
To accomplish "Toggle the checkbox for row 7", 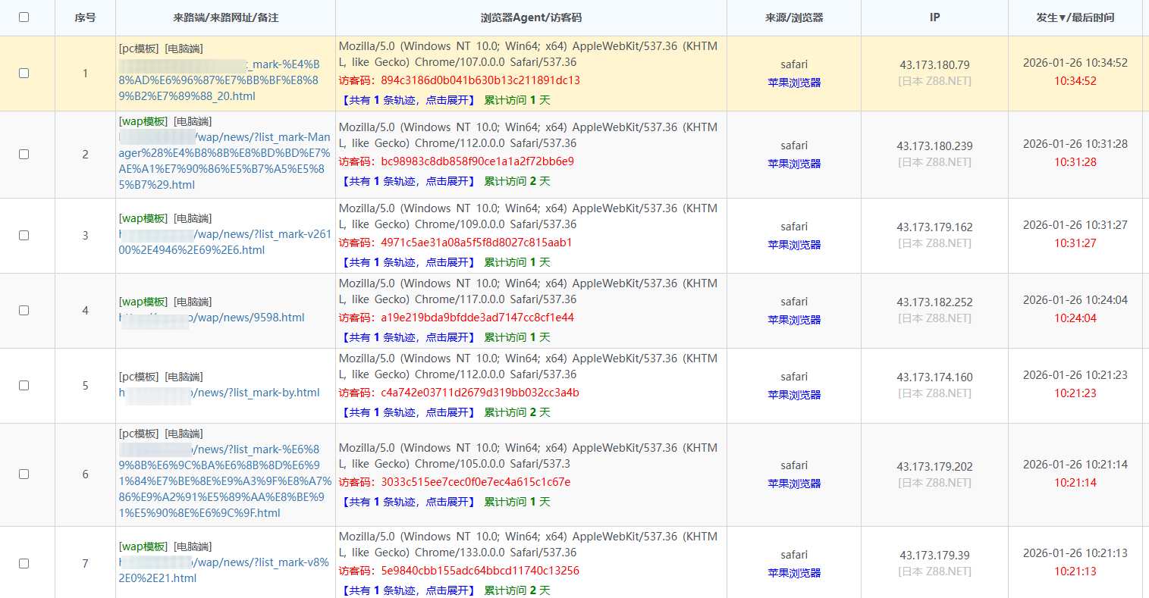I will [24, 564].
